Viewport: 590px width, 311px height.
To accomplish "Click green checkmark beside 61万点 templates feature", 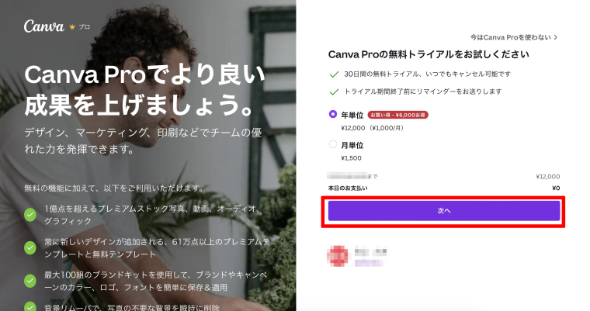I will (x=30, y=248).
